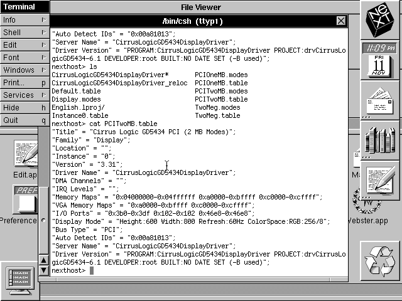Open the Info menu
Image resolution: width=402 pixels, height=301 pixels.
(24, 20)
